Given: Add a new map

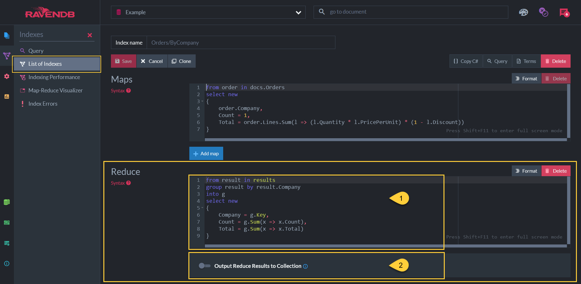Looking at the screenshot, I should (206, 153).
